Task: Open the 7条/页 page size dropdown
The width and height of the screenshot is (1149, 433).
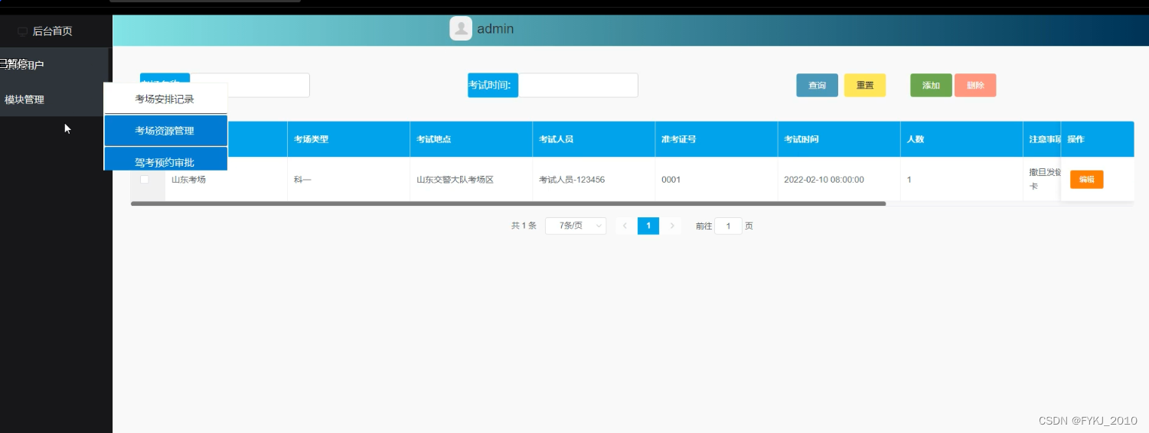Action: (x=576, y=226)
